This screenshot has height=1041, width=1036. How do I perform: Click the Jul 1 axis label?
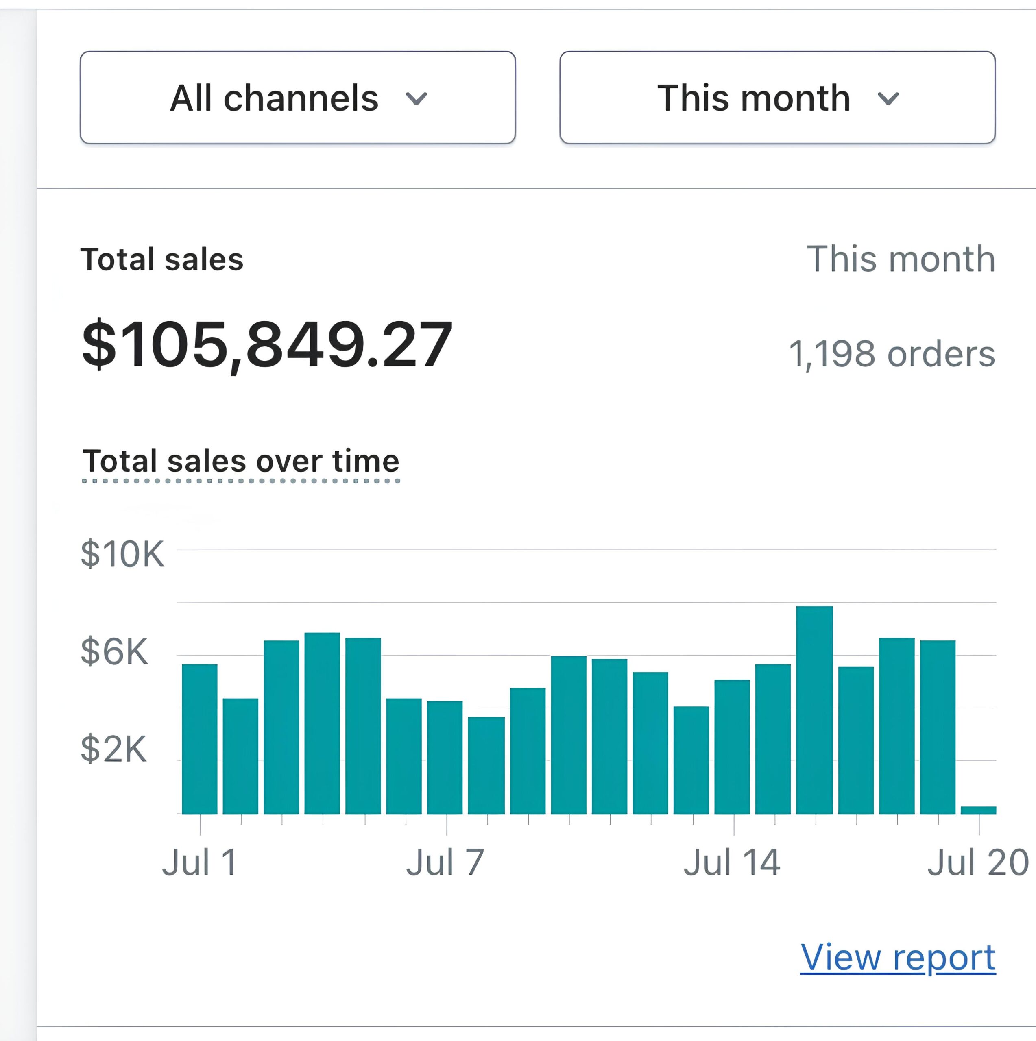click(199, 862)
